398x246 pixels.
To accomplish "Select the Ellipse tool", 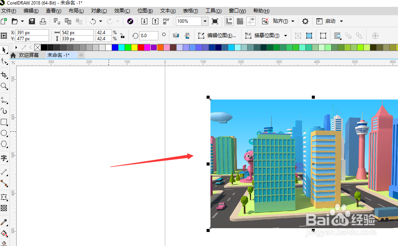I will (4, 133).
